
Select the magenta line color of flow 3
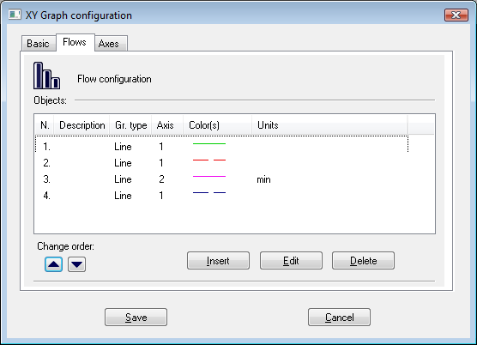(x=209, y=176)
